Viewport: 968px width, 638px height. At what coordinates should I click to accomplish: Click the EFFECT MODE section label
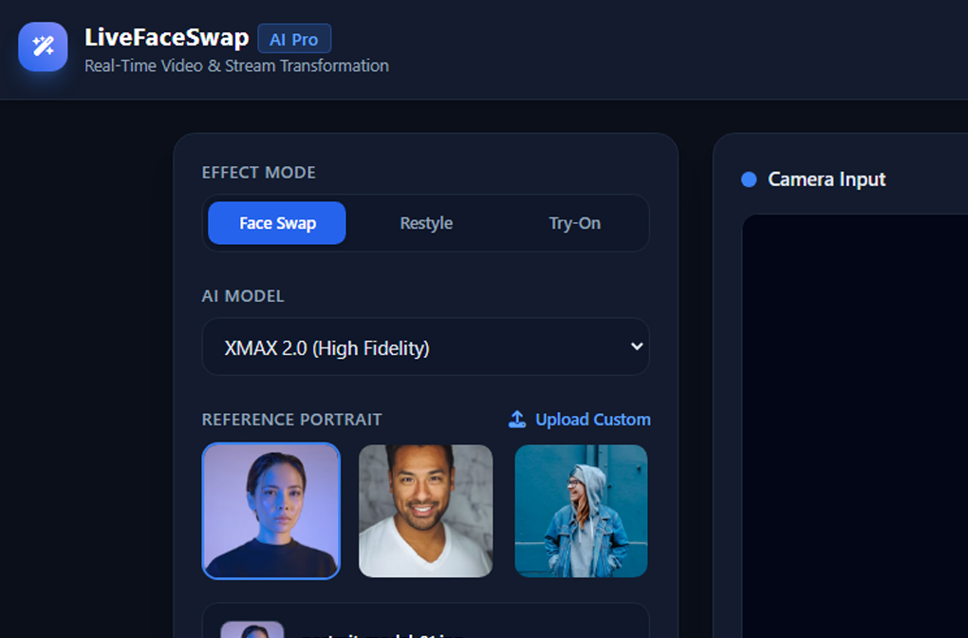tap(259, 172)
